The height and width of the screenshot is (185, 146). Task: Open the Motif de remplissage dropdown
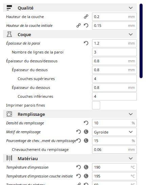tap(114, 132)
